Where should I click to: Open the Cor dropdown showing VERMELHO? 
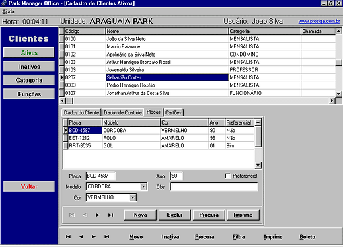132,197
